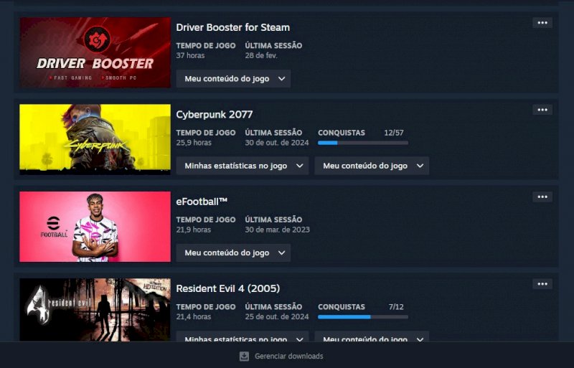The width and height of the screenshot is (574, 368).
Task: Click the Resident Evil 4 conquistas progress bar
Action: [x=363, y=317]
